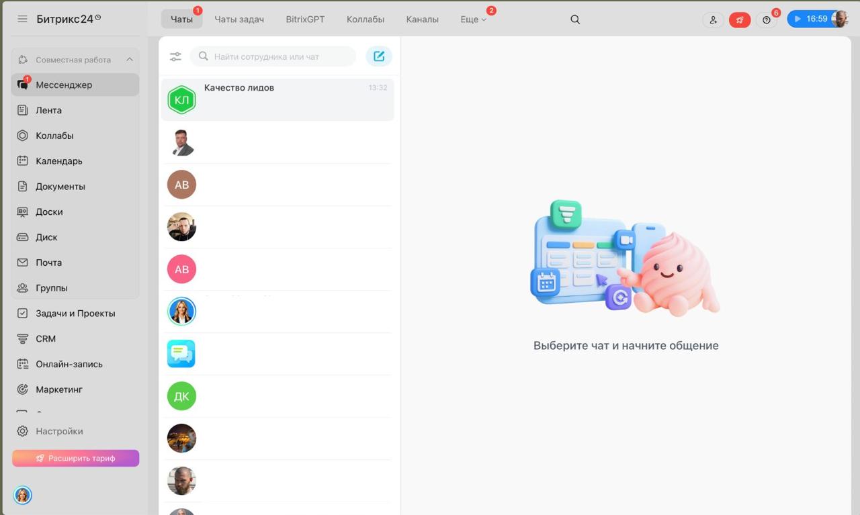Open Задачи и Проекты section
This screenshot has height=515, width=860.
(75, 314)
